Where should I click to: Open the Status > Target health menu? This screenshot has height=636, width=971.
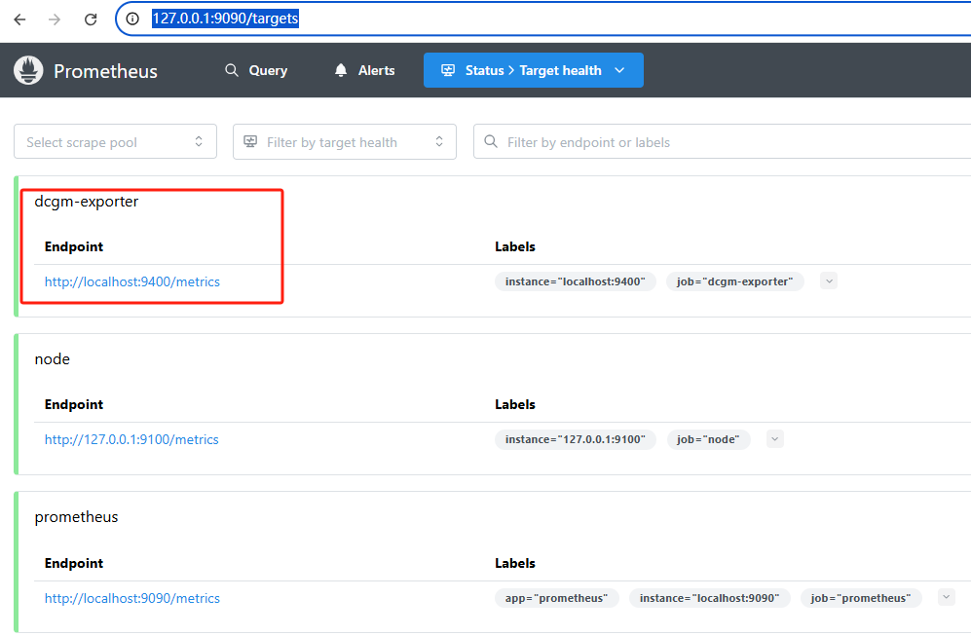pos(533,70)
